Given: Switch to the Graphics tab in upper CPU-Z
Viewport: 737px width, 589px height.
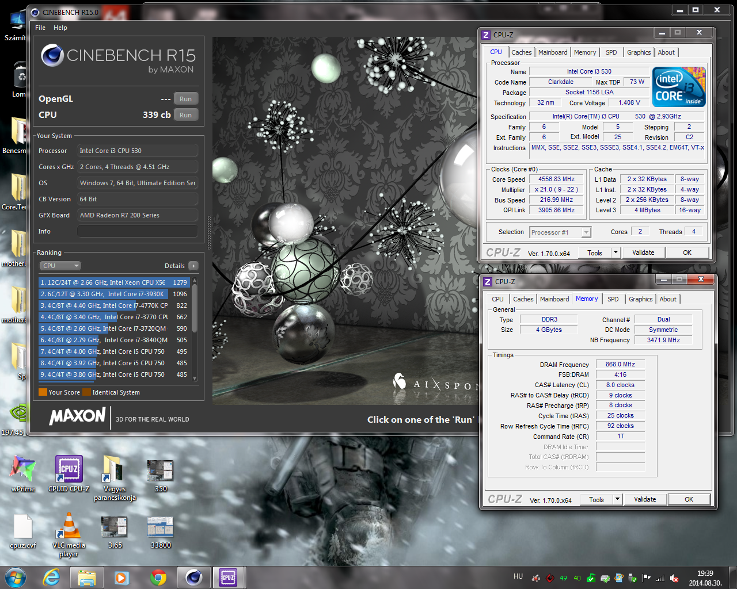Looking at the screenshot, I should pyautogui.click(x=639, y=52).
